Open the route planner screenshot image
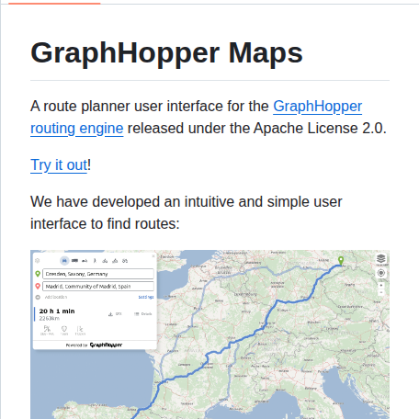The image size is (419, 419). (209, 334)
